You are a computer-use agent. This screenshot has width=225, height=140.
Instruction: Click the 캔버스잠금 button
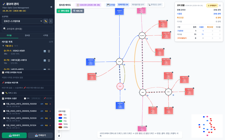(x=63, y=11)
